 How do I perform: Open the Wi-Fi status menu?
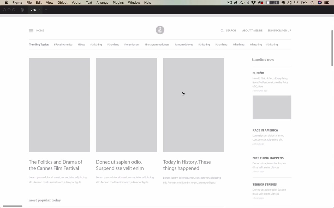296,3
